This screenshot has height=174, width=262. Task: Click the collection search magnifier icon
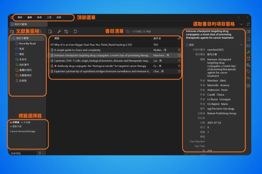tap(40, 31)
